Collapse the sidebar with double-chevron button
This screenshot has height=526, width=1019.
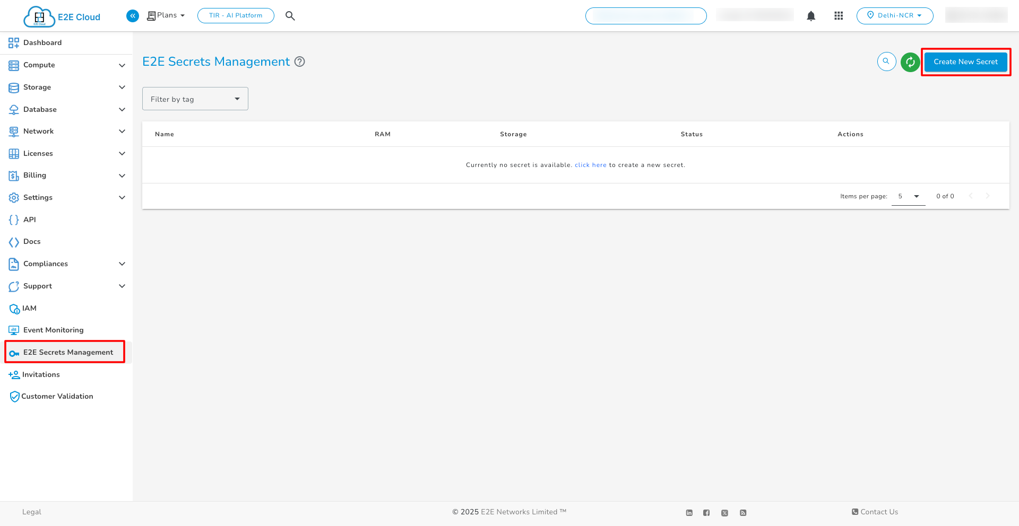pos(133,16)
